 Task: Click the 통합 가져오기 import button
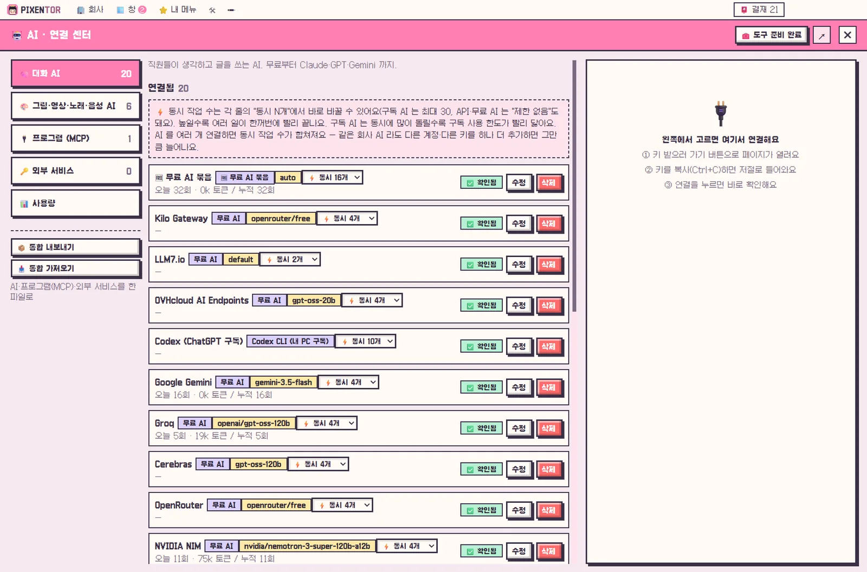(75, 268)
